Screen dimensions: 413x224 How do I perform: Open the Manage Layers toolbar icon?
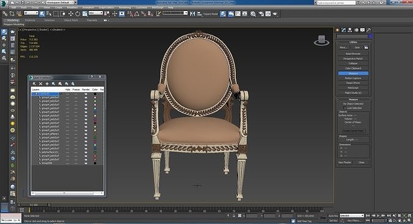click(x=223, y=13)
